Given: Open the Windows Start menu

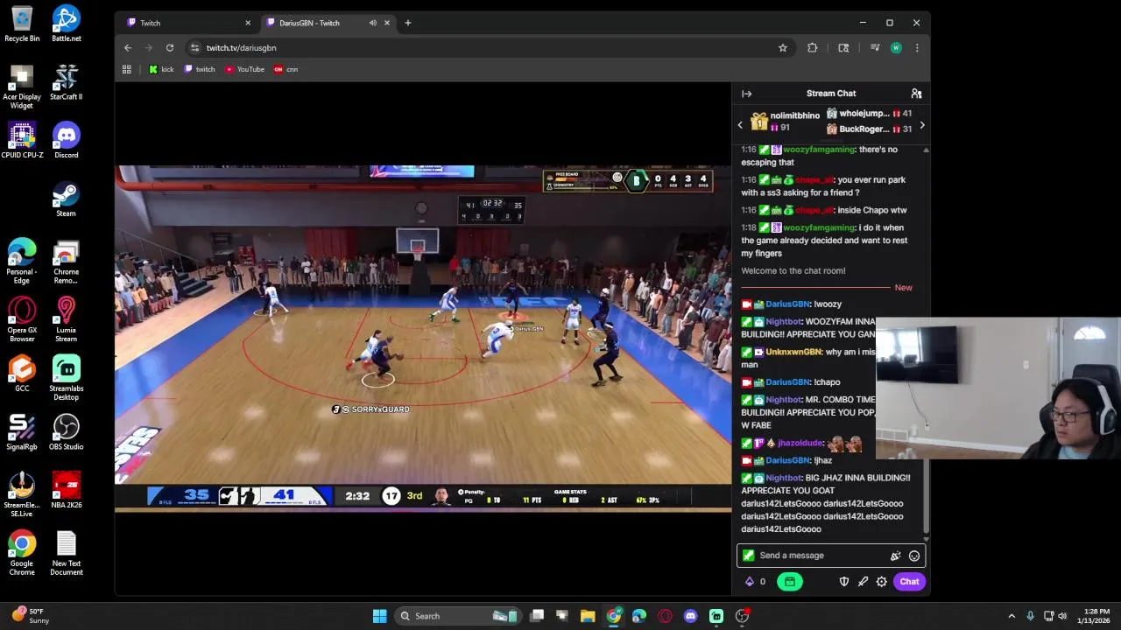Looking at the screenshot, I should click(x=379, y=616).
